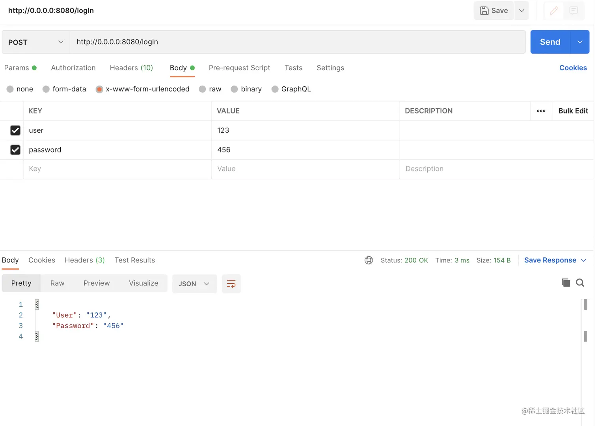Select the request Body tab

point(182,68)
